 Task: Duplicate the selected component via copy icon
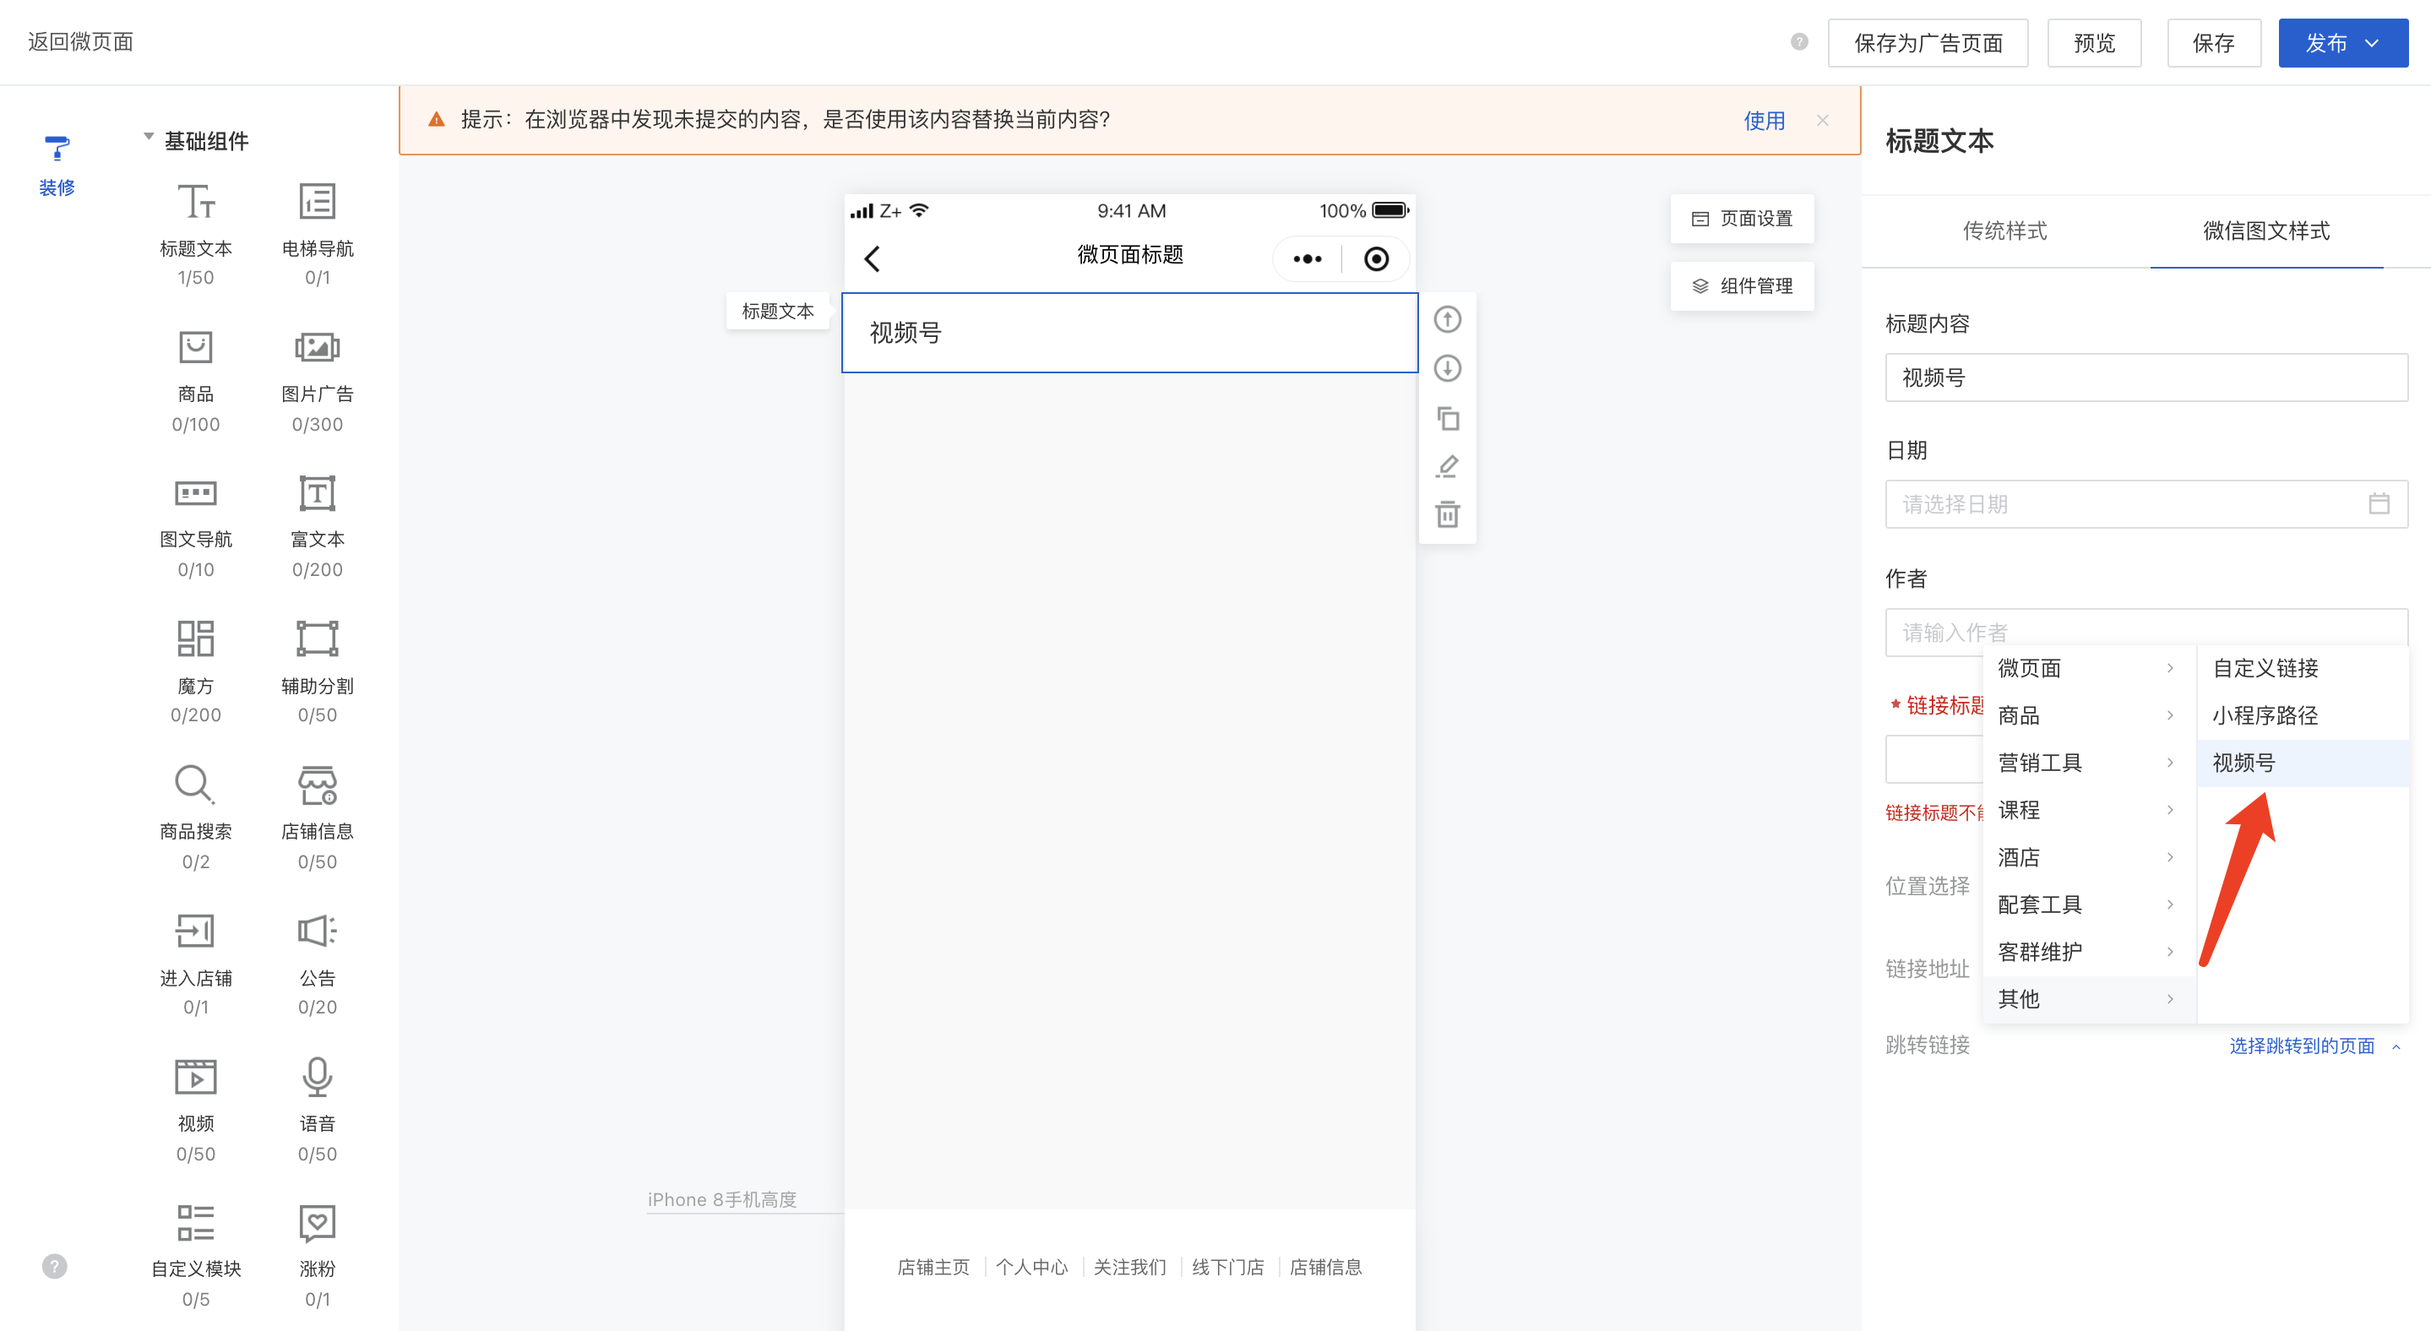pos(1447,418)
